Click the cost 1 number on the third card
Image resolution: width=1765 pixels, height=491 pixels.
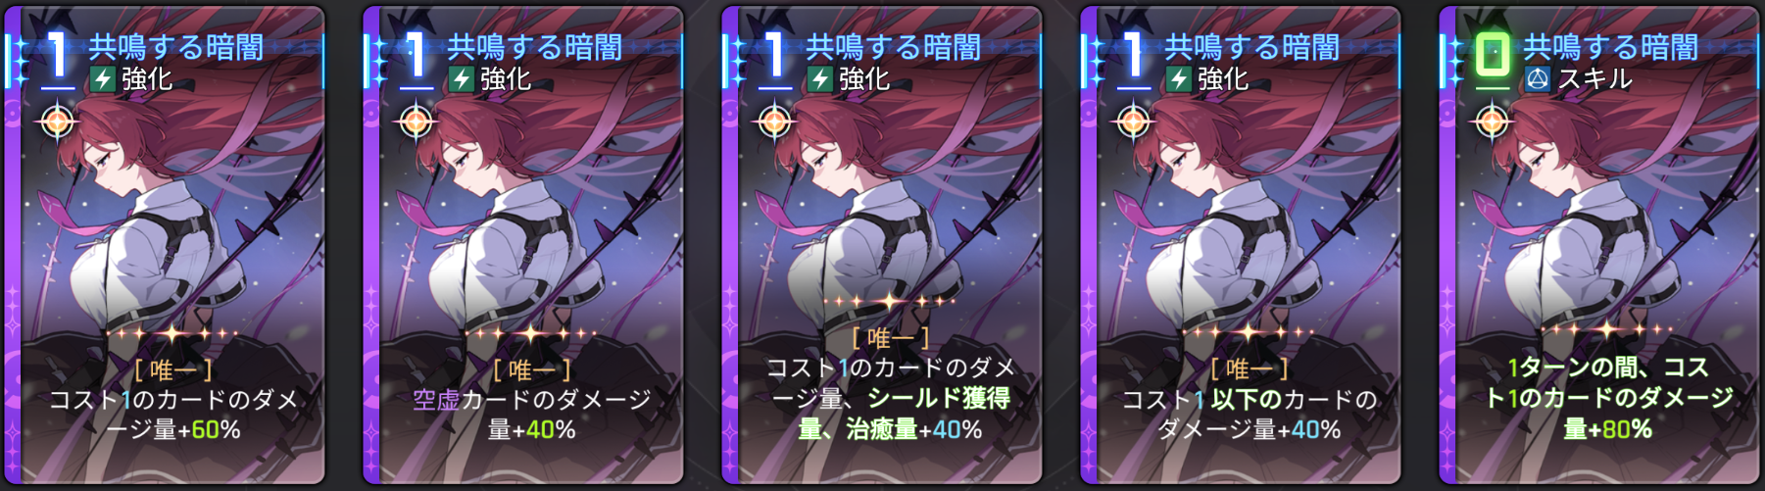pyautogui.click(x=775, y=53)
